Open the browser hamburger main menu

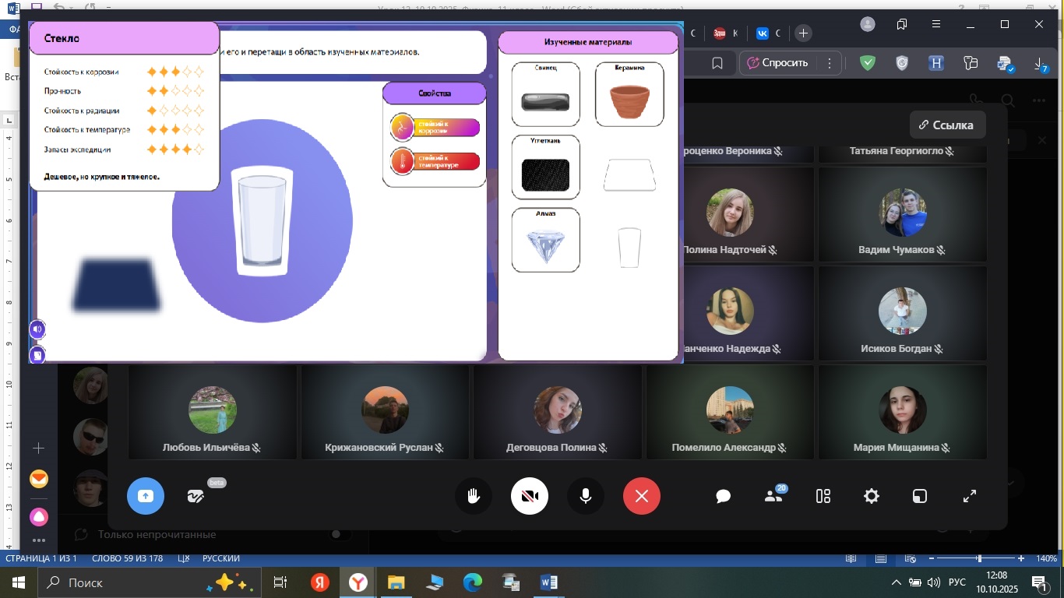936,25
